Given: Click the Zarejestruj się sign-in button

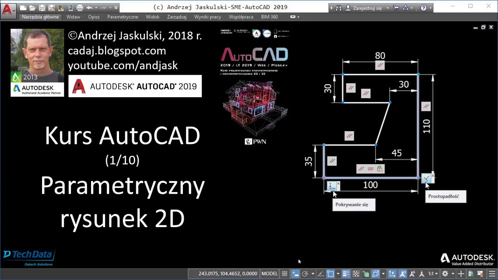Looking at the screenshot, I should [363, 8].
